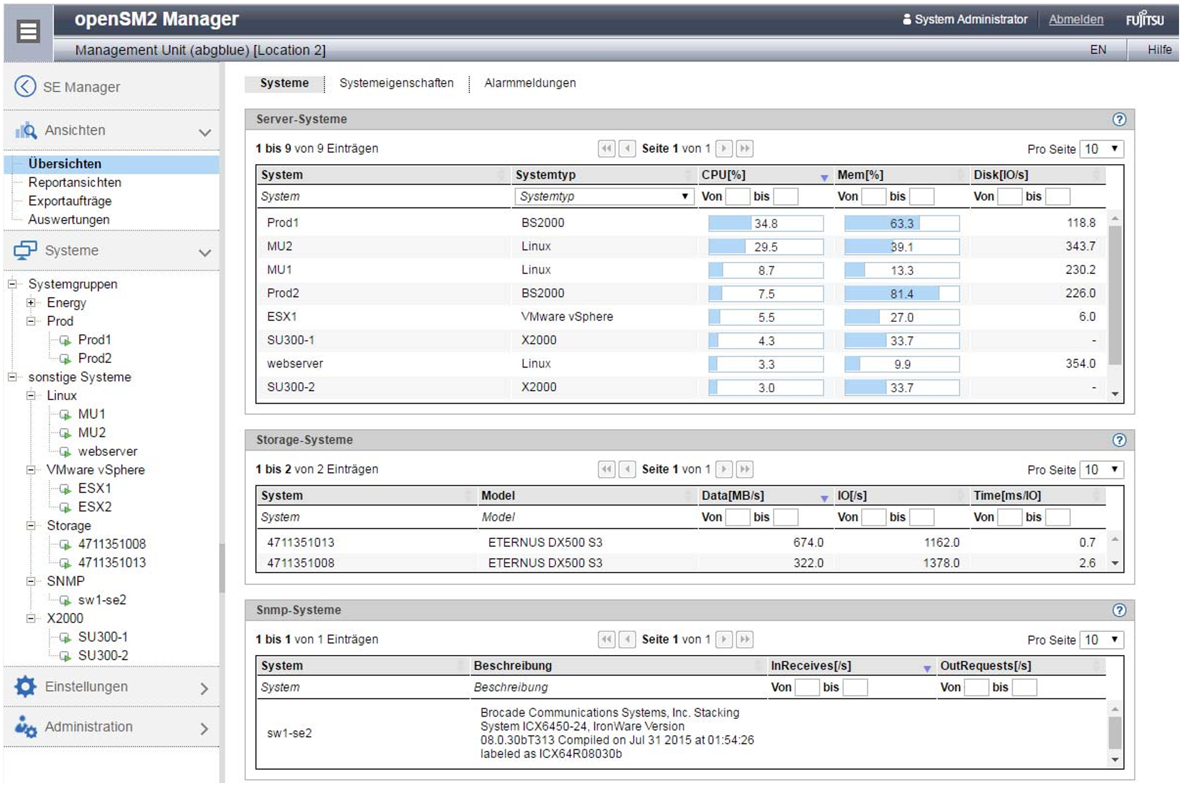Go to last page in Server-Systeme

[x=745, y=148]
